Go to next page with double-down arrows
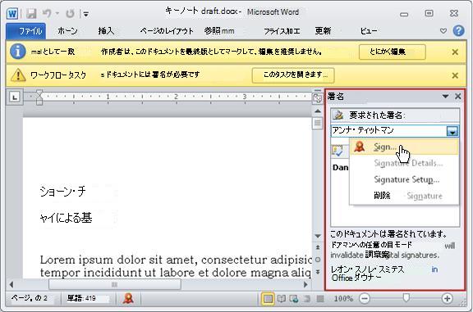Viewport: 473px width, 312px height. click(x=318, y=272)
